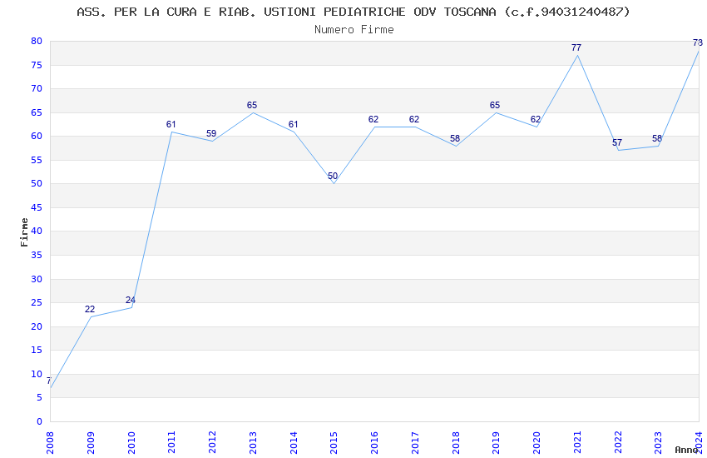Click data label 58 for year 2018

455,138
